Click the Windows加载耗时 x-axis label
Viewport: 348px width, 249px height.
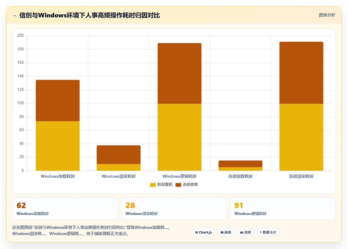click(x=58, y=176)
